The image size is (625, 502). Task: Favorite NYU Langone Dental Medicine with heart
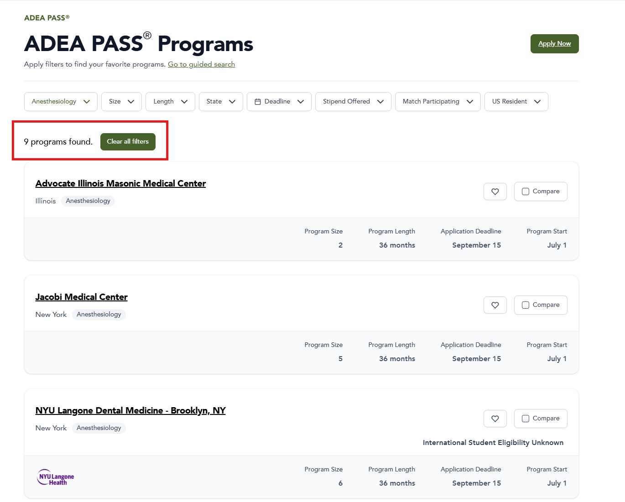point(495,419)
